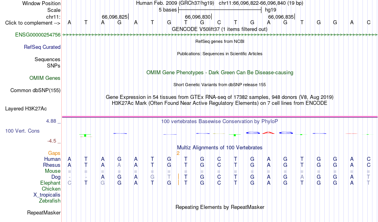Select the Window Position label
This screenshot has height=222, width=378.
pyautogui.click(x=41, y=3)
